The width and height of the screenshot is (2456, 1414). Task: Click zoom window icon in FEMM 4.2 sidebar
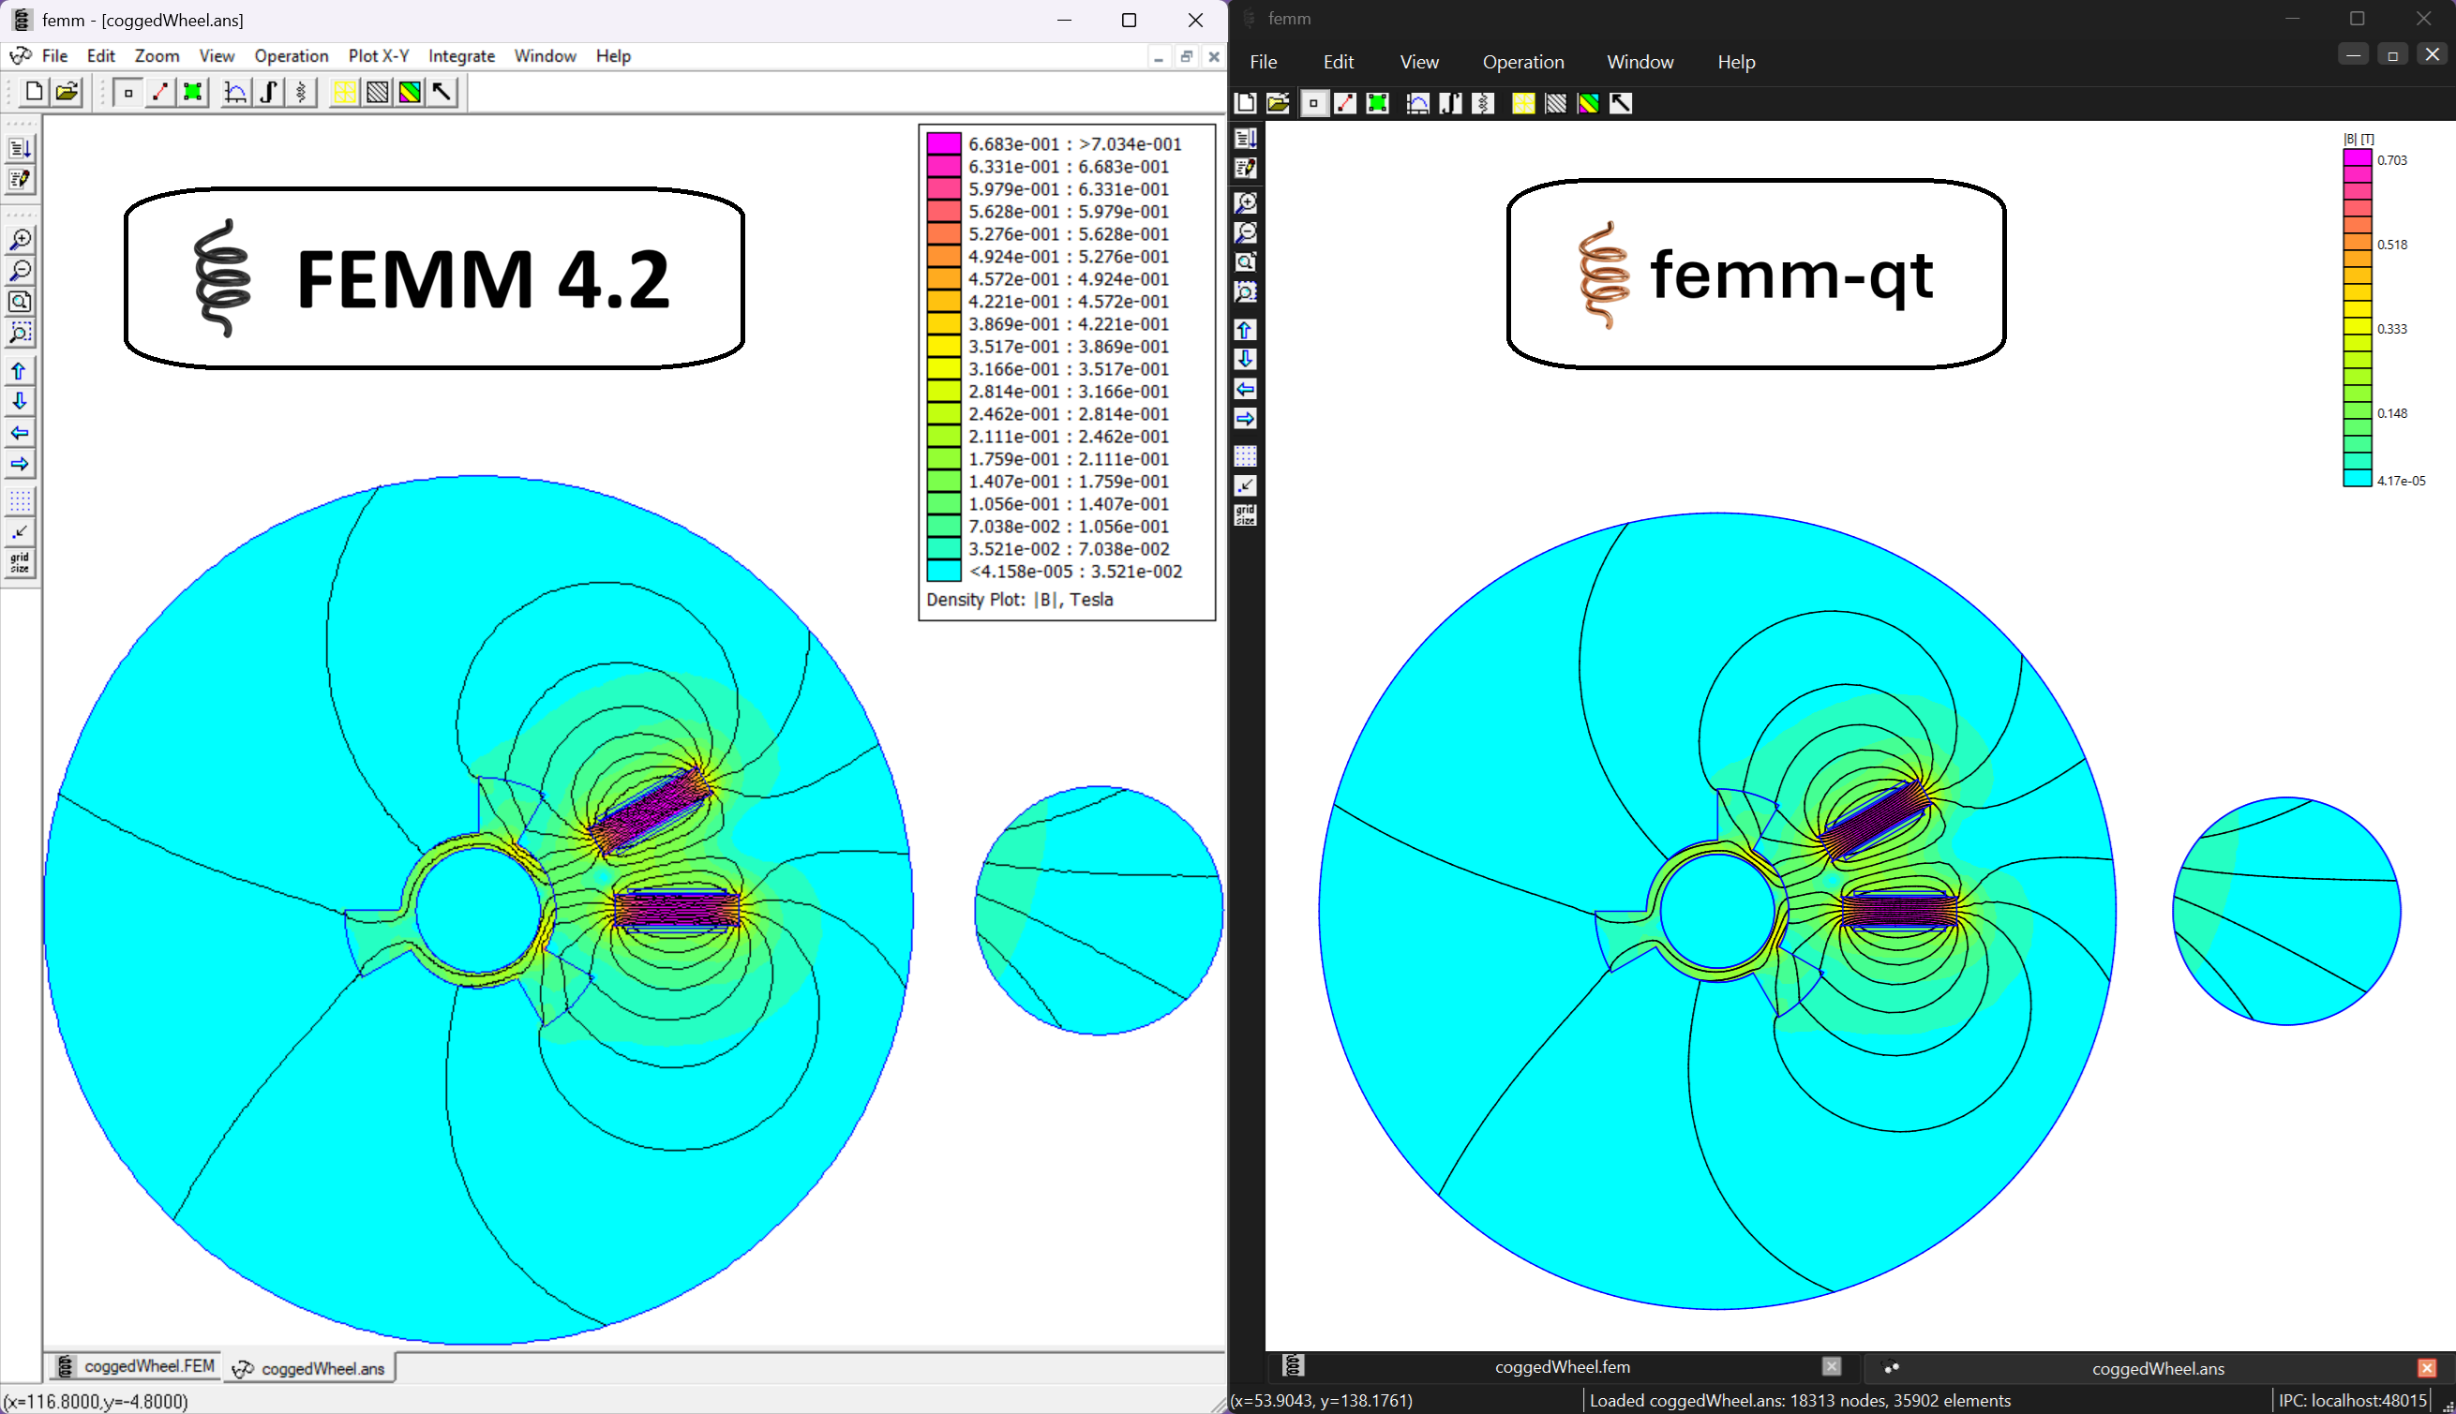pos(21,333)
